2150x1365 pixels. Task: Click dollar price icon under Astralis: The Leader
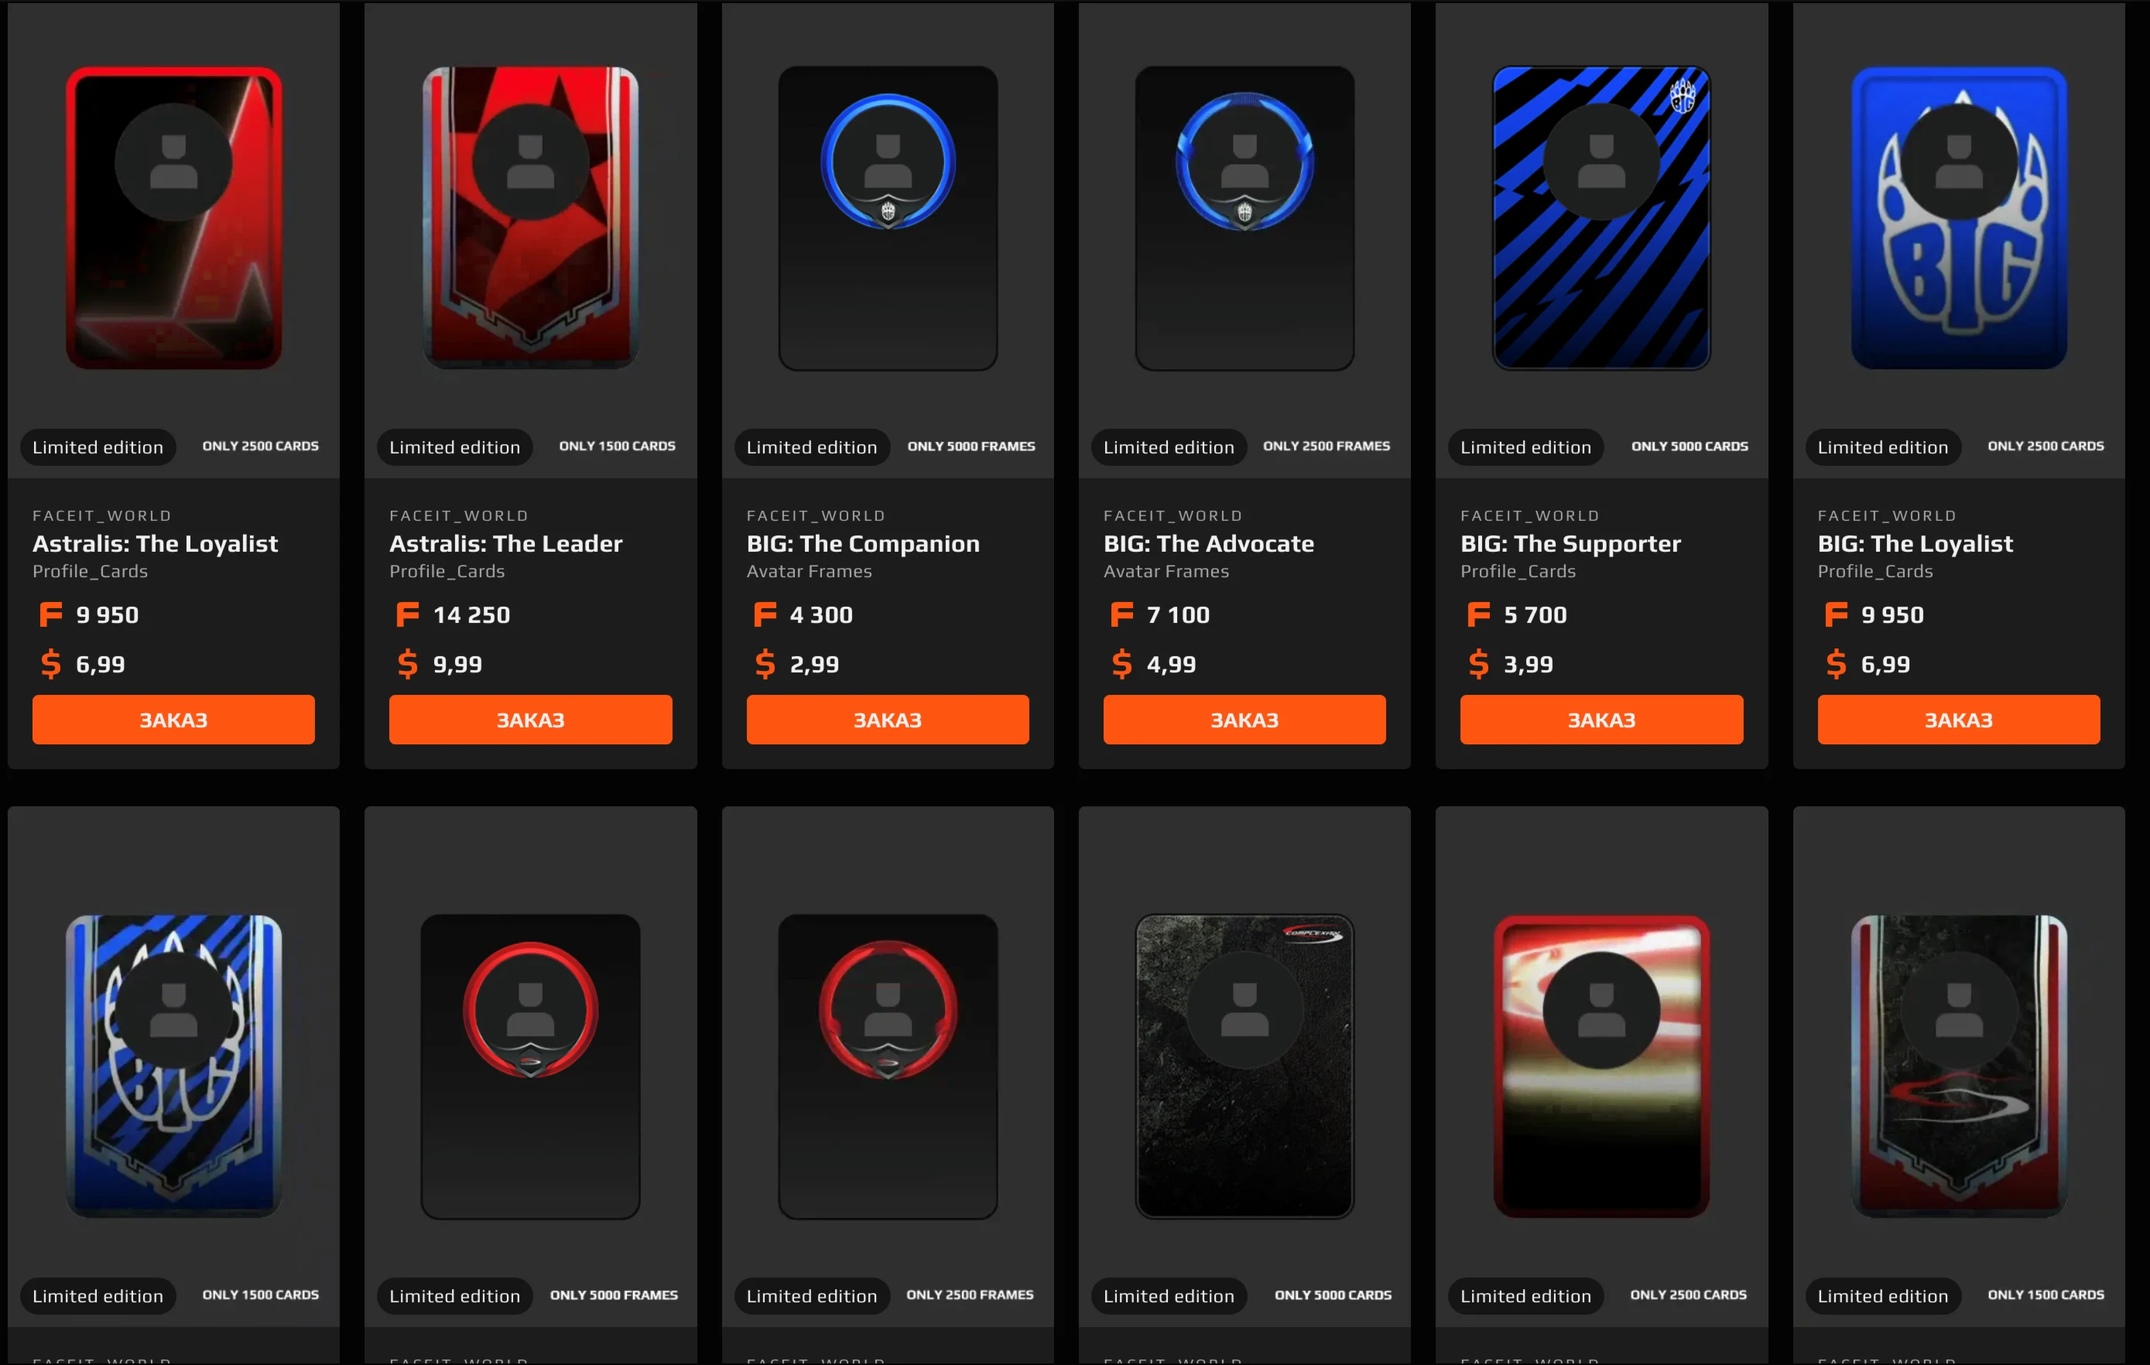[x=407, y=664]
